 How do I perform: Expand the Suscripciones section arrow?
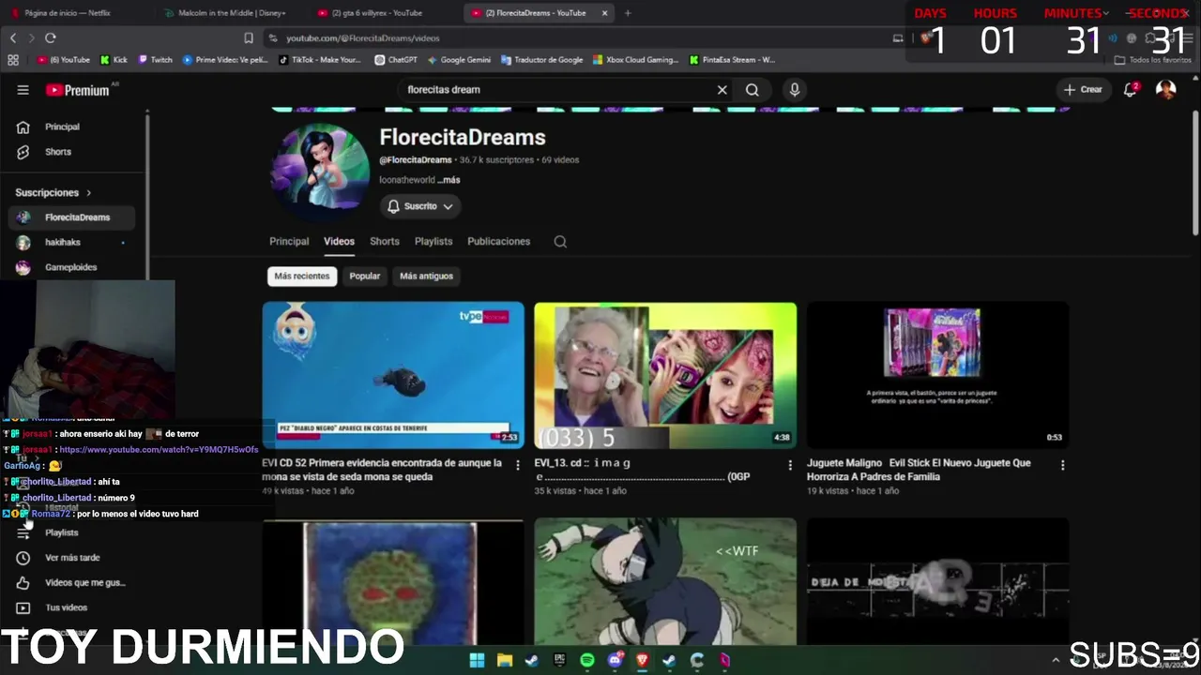89,193
